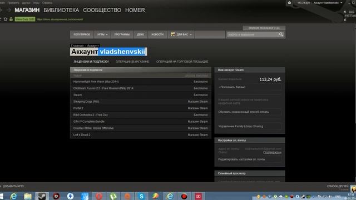Viewport: 356px width, 200px height.
Task: Click the Sleeping Dogs (RU) license row
Action: tap(141, 102)
